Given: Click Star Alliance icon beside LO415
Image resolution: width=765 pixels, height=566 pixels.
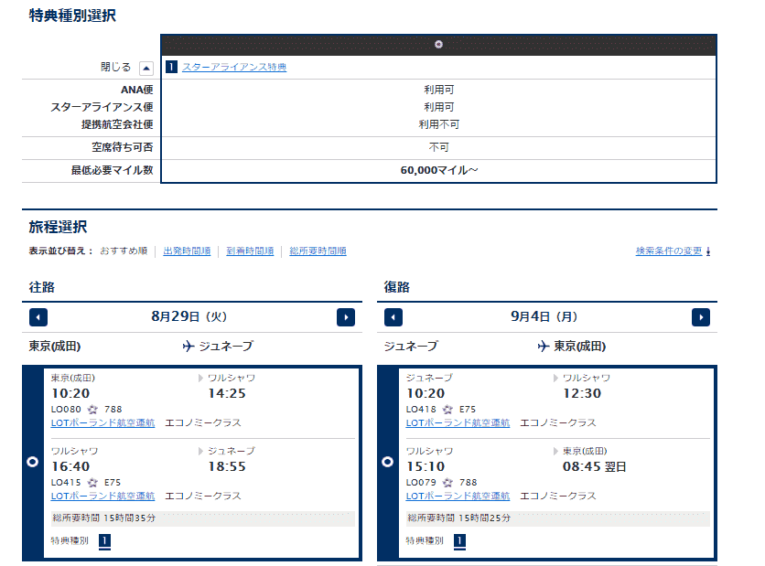Looking at the screenshot, I should (x=92, y=483).
